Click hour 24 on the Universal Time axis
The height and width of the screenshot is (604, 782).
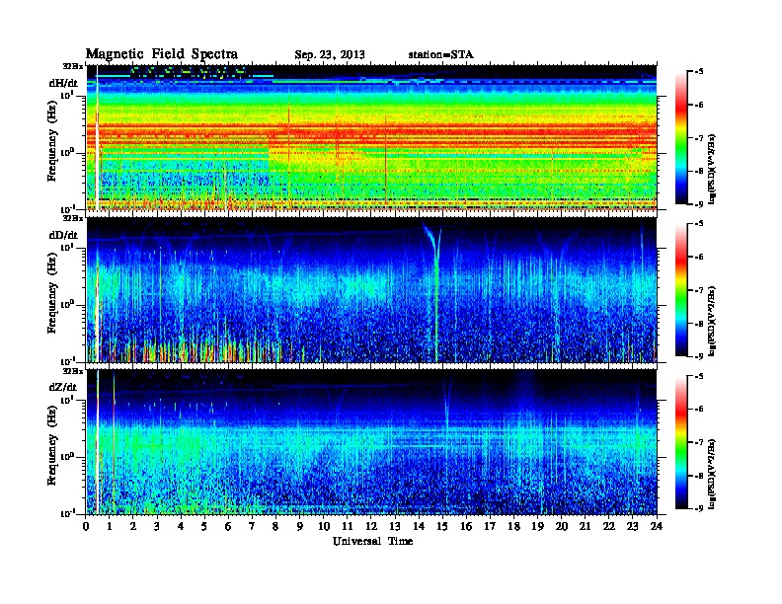pos(657,526)
